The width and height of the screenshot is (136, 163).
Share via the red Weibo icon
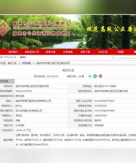click(x=100, y=76)
